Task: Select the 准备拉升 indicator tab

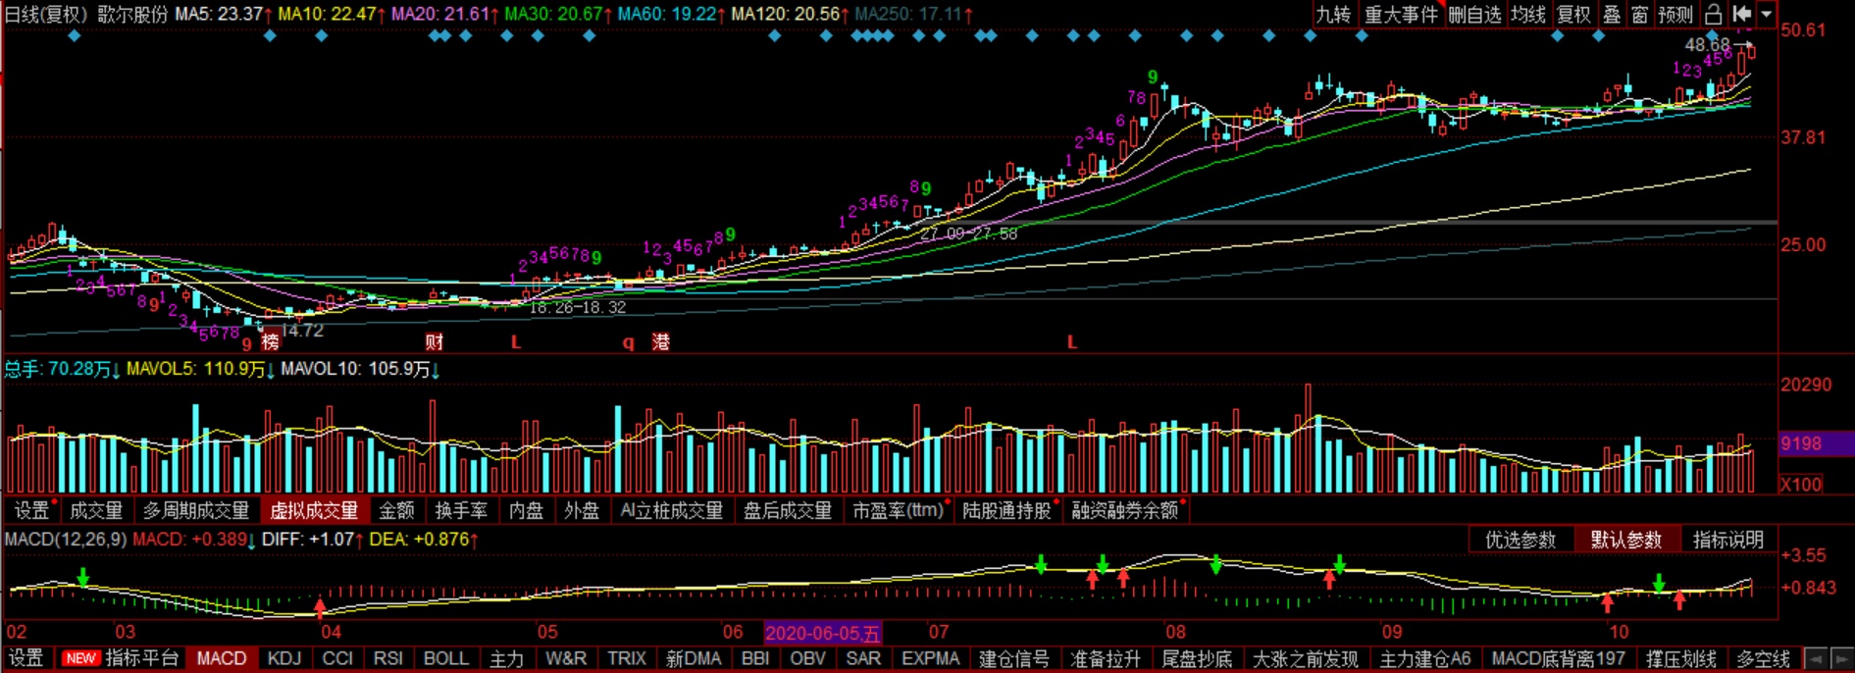Action: click(1106, 658)
